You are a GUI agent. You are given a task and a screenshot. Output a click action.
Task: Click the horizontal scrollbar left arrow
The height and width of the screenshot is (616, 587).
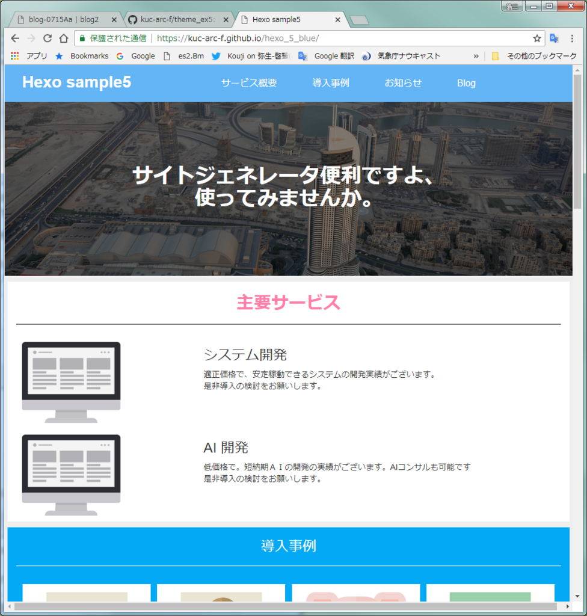click(10, 606)
